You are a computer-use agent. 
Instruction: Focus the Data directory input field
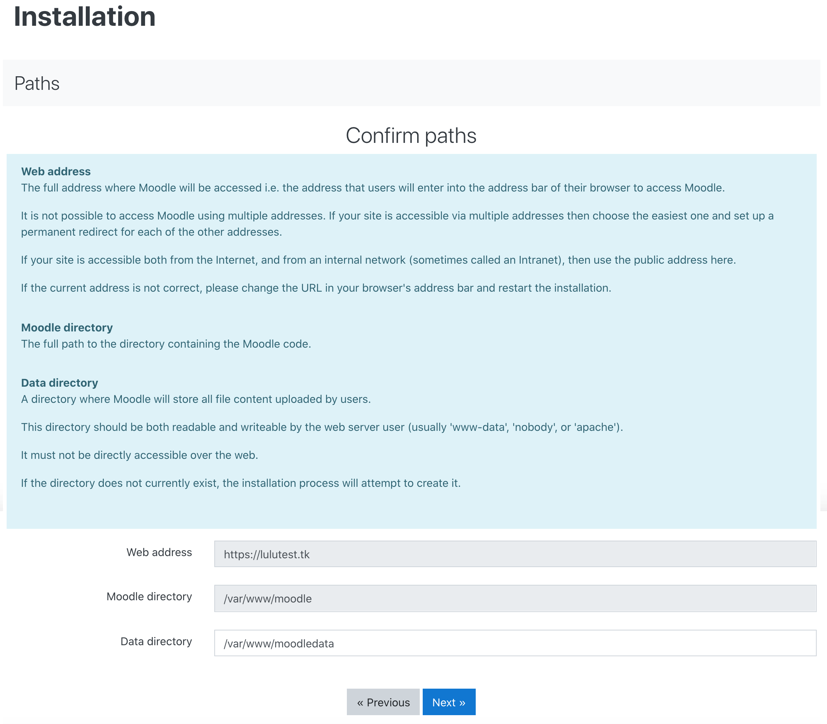coord(515,643)
